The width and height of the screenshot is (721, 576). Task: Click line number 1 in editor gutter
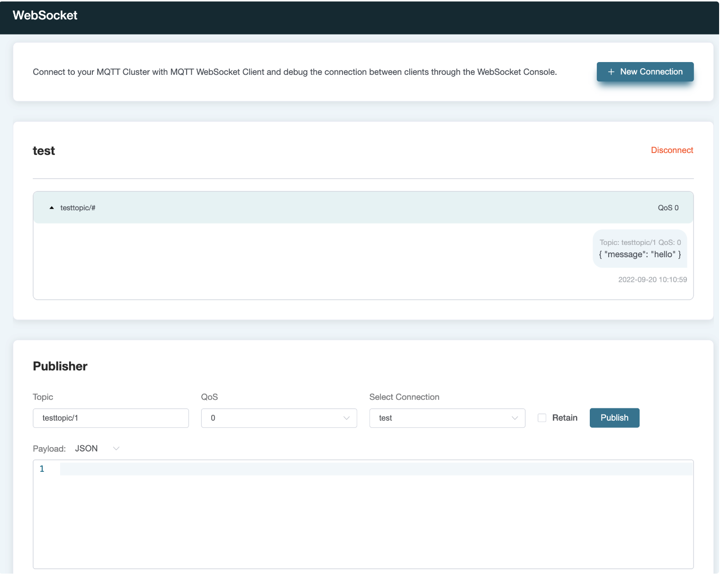[42, 469]
